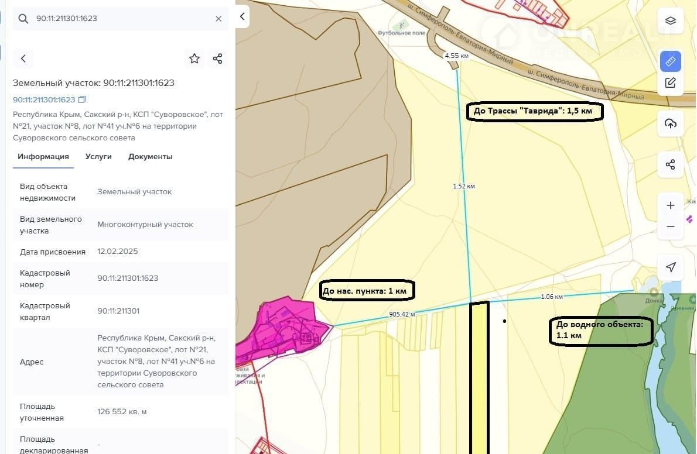Toggle the ruler measurement tool
Screen dimensions: 697x454
click(x=671, y=61)
